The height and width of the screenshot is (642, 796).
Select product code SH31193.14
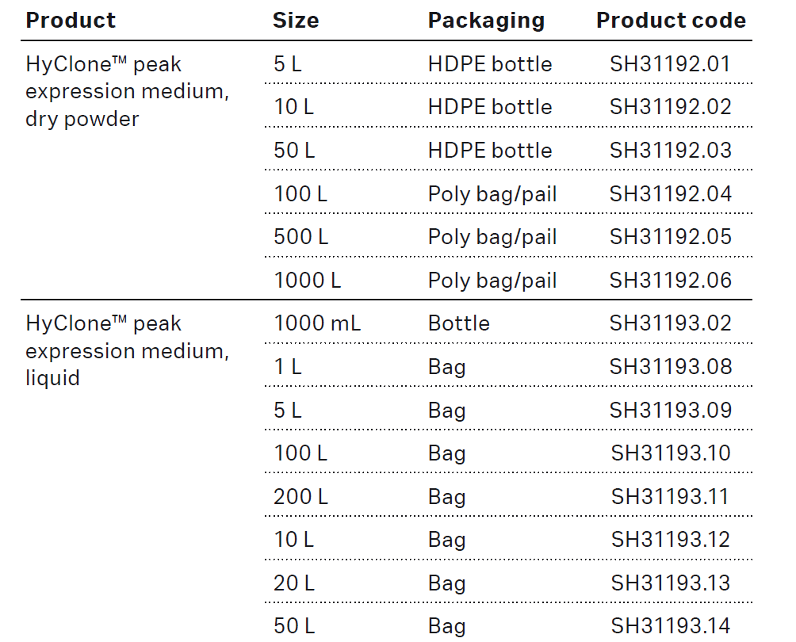(670, 626)
